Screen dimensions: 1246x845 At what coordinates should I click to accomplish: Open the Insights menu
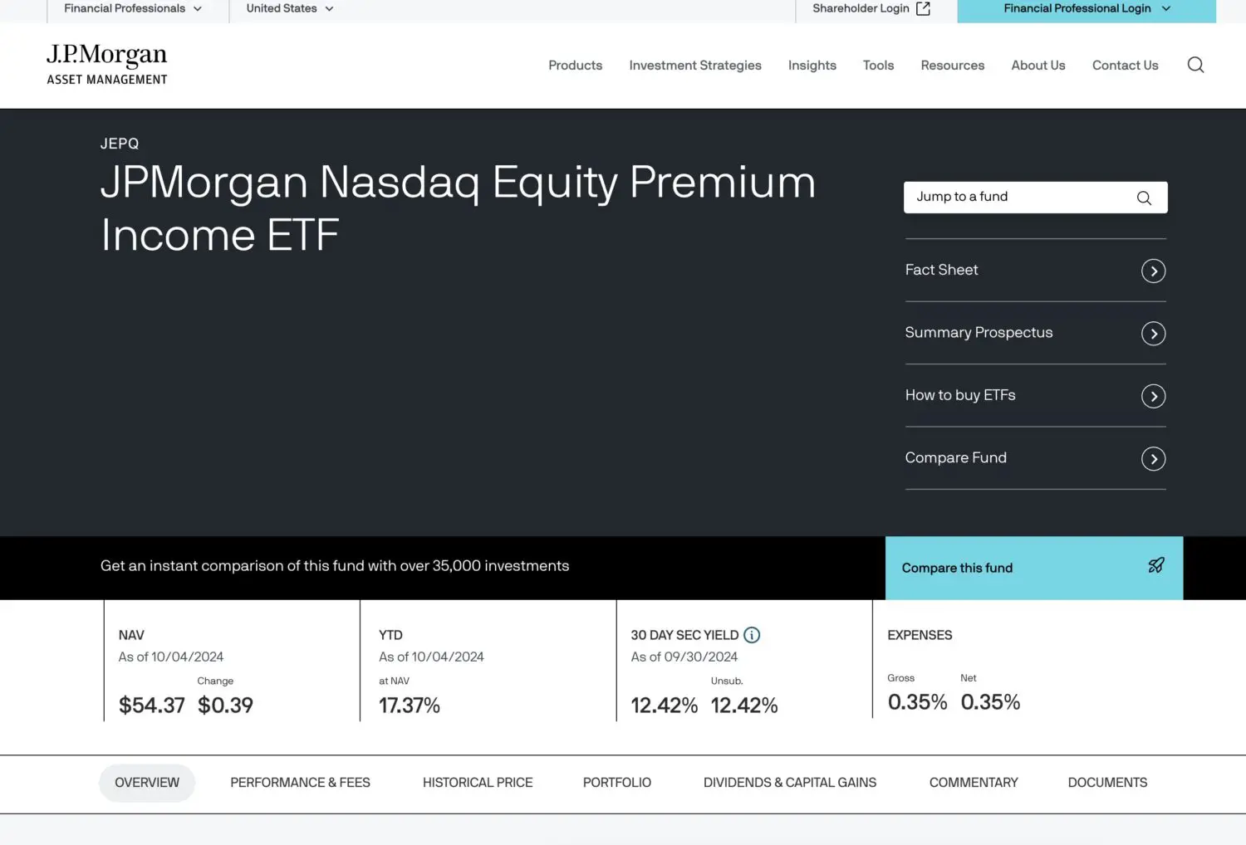812,65
